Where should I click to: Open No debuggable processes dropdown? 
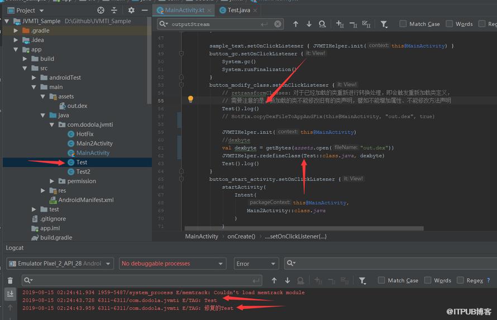[173, 264]
